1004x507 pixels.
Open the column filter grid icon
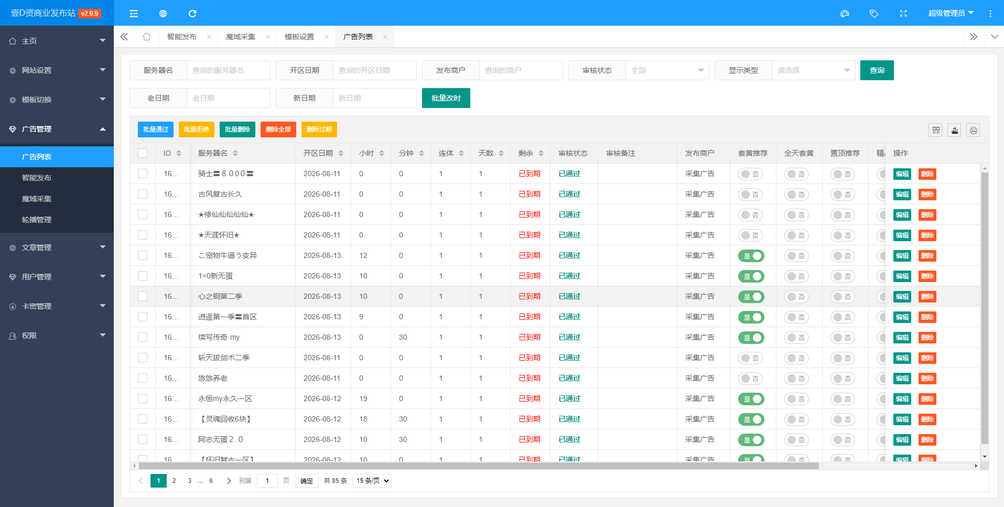pos(936,130)
